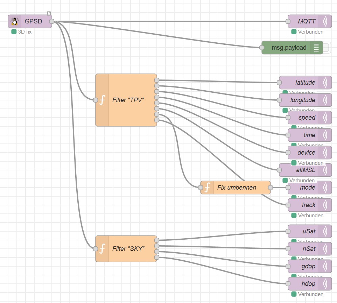Click the green 3D fix status indicator

pyautogui.click(x=14, y=32)
